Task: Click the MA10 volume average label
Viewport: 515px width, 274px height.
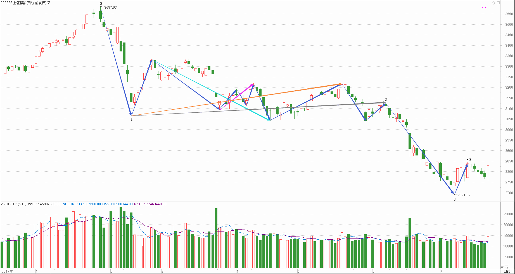Action: [x=150, y=204]
